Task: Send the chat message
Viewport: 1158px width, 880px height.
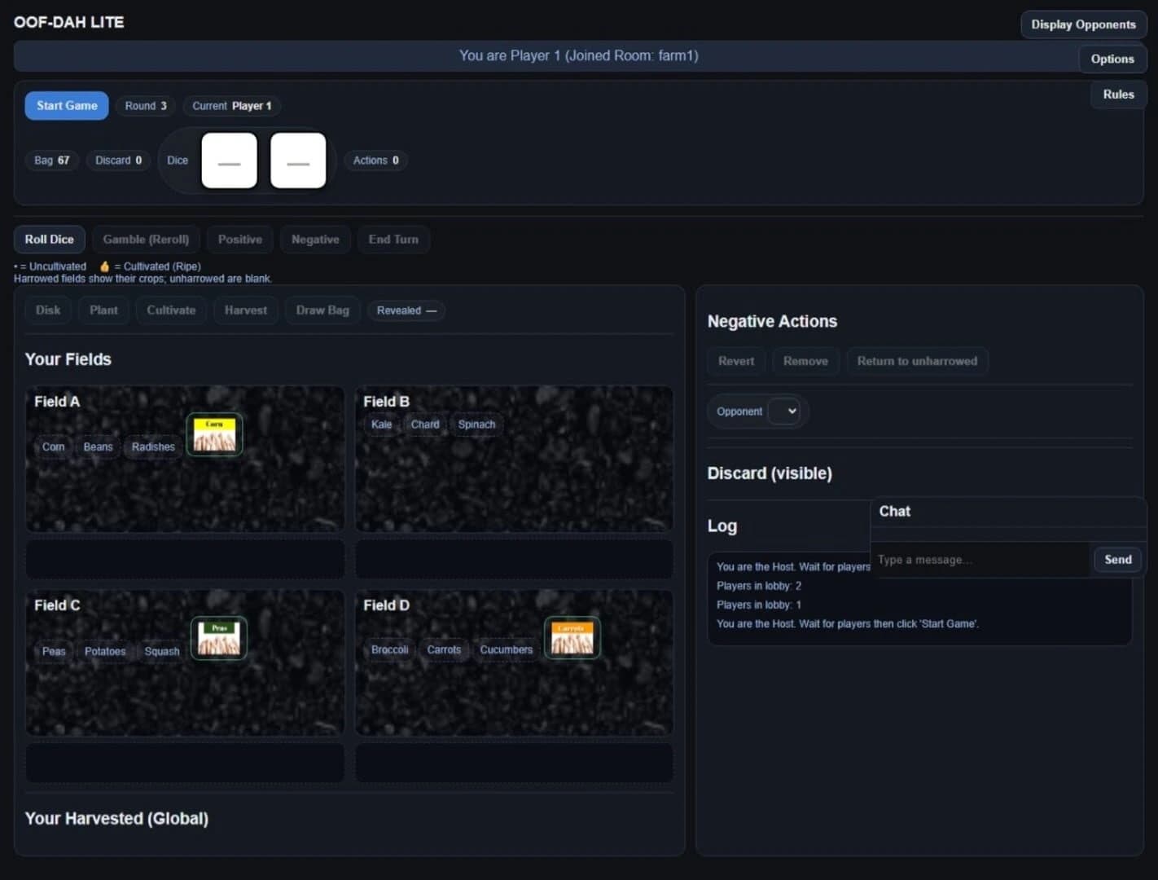Action: [1117, 560]
